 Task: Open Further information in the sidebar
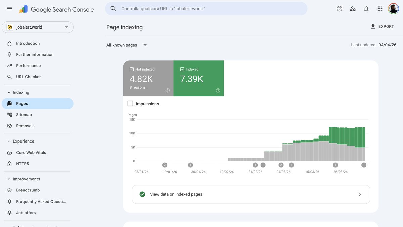pyautogui.click(x=38, y=54)
